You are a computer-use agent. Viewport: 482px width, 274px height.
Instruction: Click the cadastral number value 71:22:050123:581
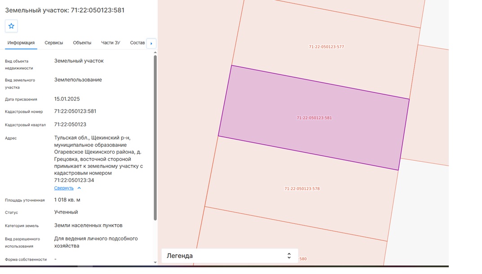75,111
